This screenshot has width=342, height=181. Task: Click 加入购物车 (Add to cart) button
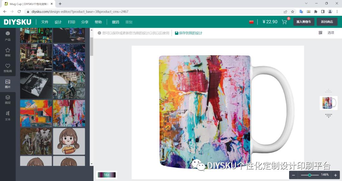[304, 22]
